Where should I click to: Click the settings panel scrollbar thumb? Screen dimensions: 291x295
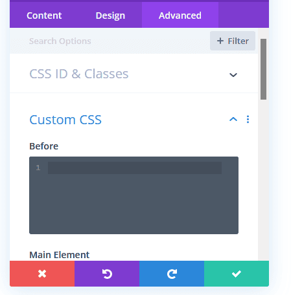point(263,69)
